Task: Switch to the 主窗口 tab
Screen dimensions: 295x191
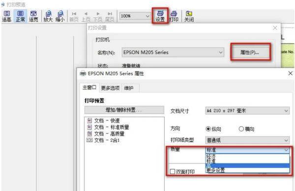Action: pyautogui.click(x=89, y=87)
